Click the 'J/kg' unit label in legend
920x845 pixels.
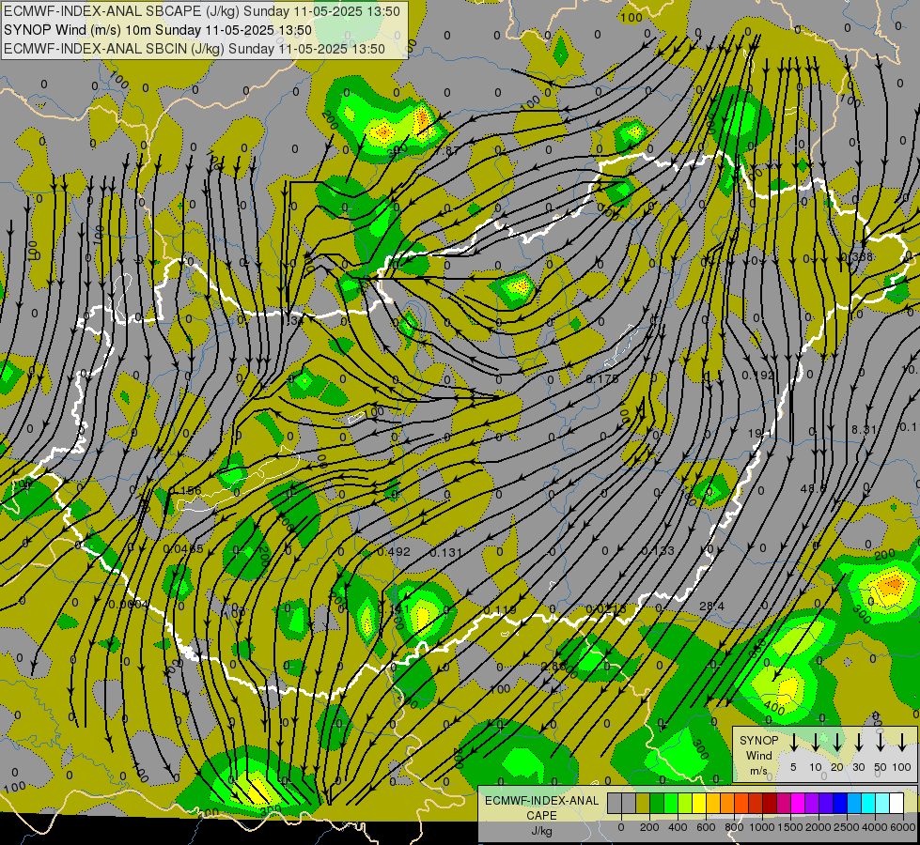[541, 831]
